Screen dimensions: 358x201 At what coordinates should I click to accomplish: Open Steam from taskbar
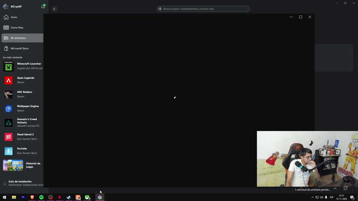click(x=69, y=197)
